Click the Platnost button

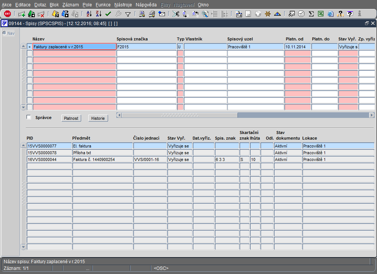coord(71,118)
